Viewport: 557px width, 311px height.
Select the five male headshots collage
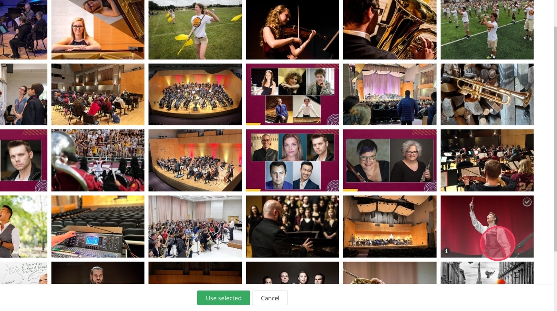click(x=292, y=160)
